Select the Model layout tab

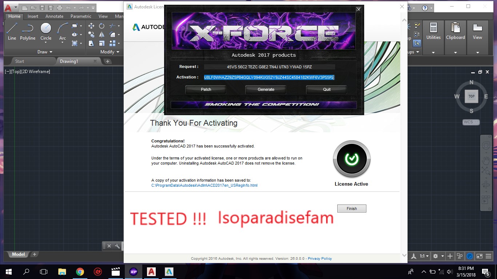[19, 254]
